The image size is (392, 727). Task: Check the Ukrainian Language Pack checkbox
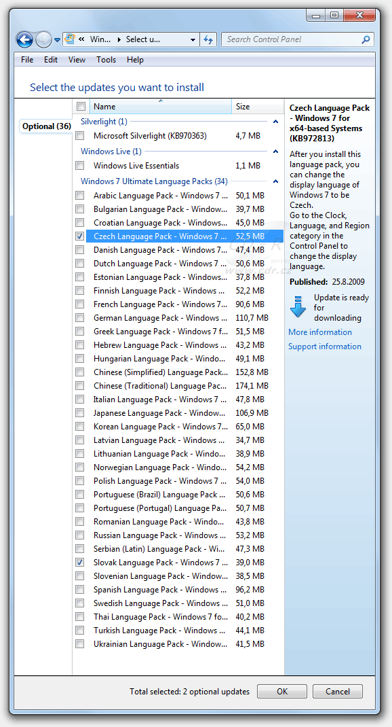[80, 644]
